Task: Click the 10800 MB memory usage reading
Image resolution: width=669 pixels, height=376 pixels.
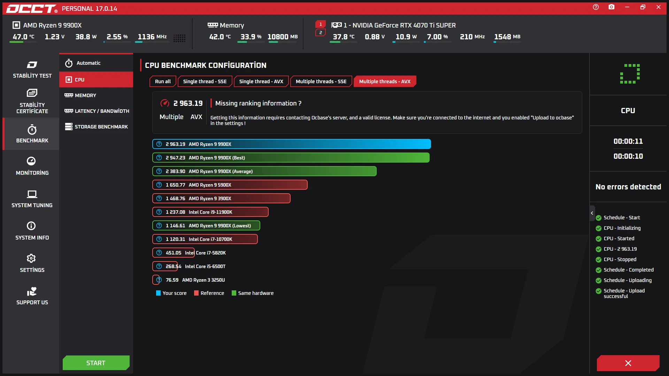Action: (283, 37)
